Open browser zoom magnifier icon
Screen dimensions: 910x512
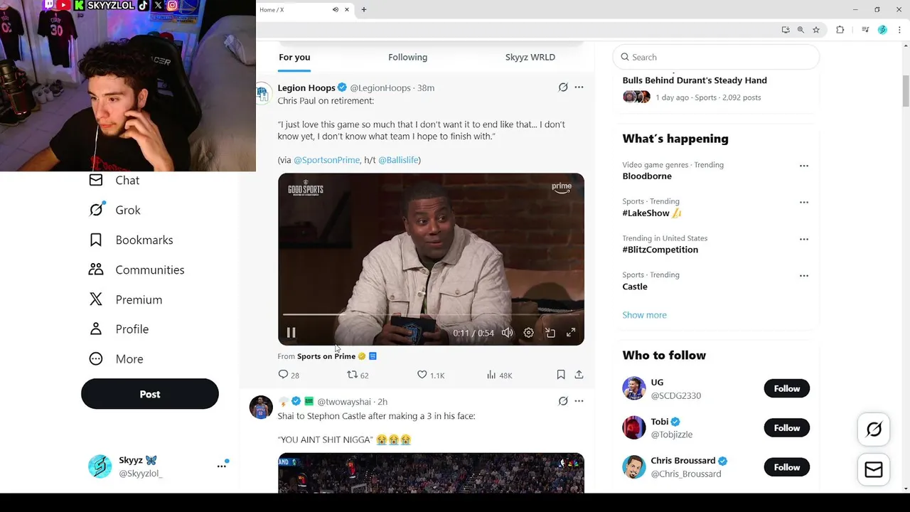(801, 30)
